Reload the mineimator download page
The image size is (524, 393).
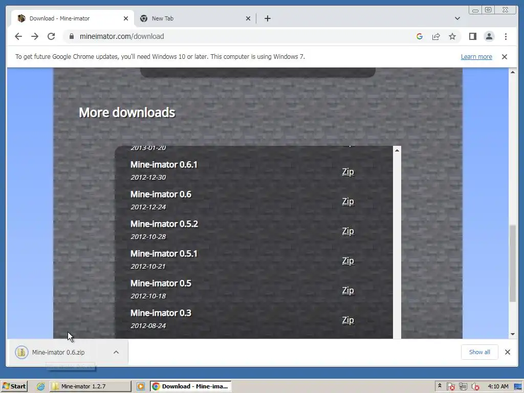pos(51,36)
